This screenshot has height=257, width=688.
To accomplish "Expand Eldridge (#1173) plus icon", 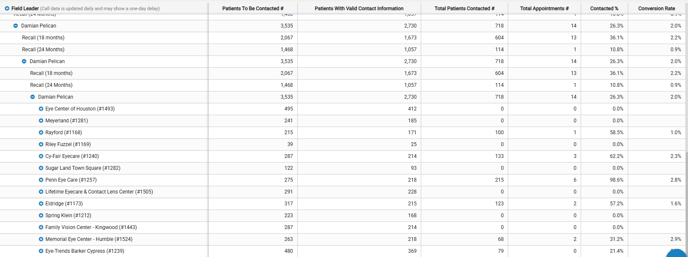I will (x=41, y=204).
